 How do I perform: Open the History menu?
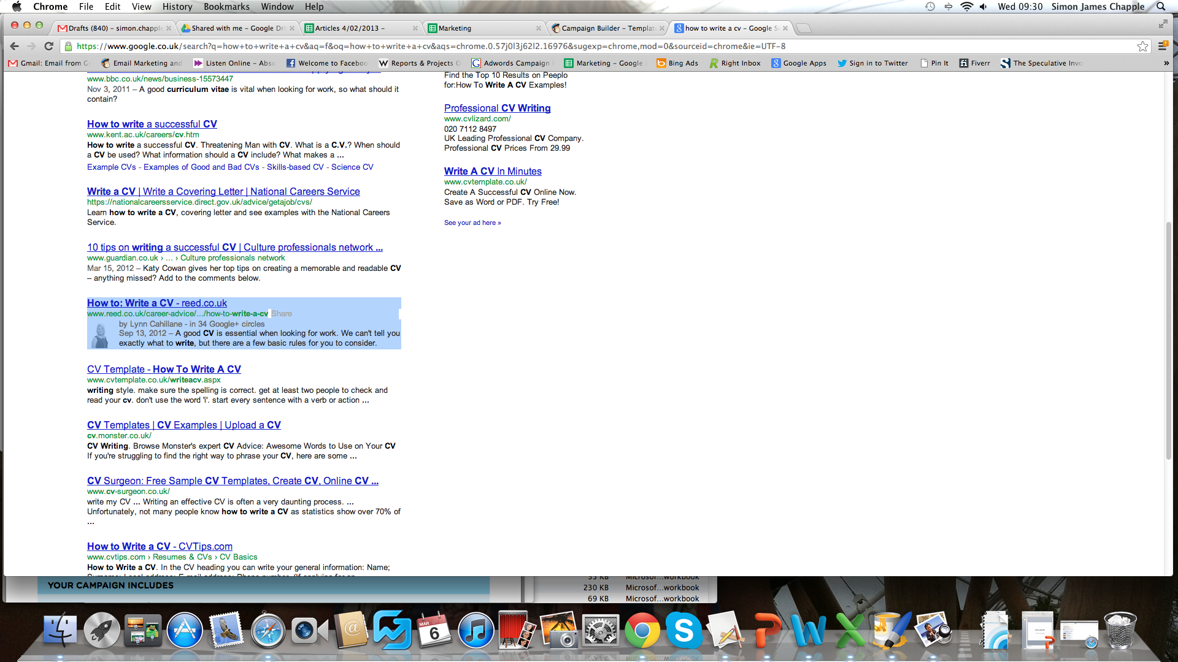(x=177, y=7)
